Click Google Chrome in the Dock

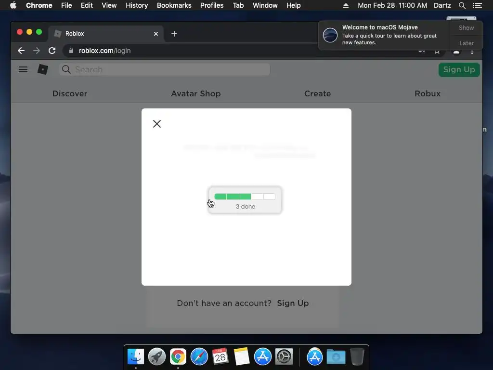click(x=178, y=357)
